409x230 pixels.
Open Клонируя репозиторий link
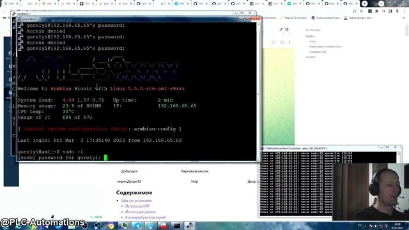145,217
